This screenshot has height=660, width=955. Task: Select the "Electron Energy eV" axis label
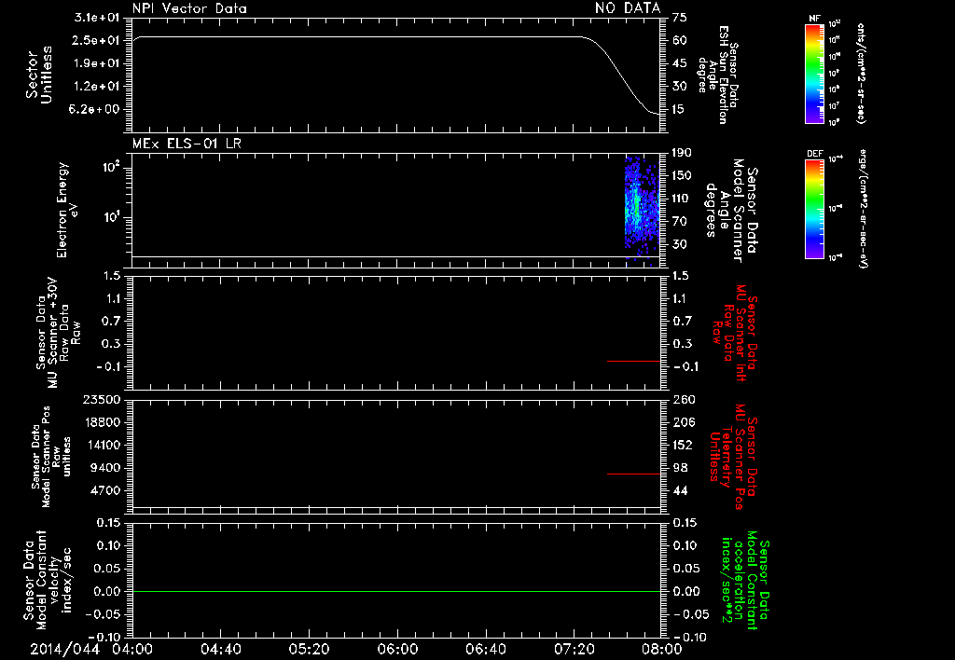click(68, 210)
